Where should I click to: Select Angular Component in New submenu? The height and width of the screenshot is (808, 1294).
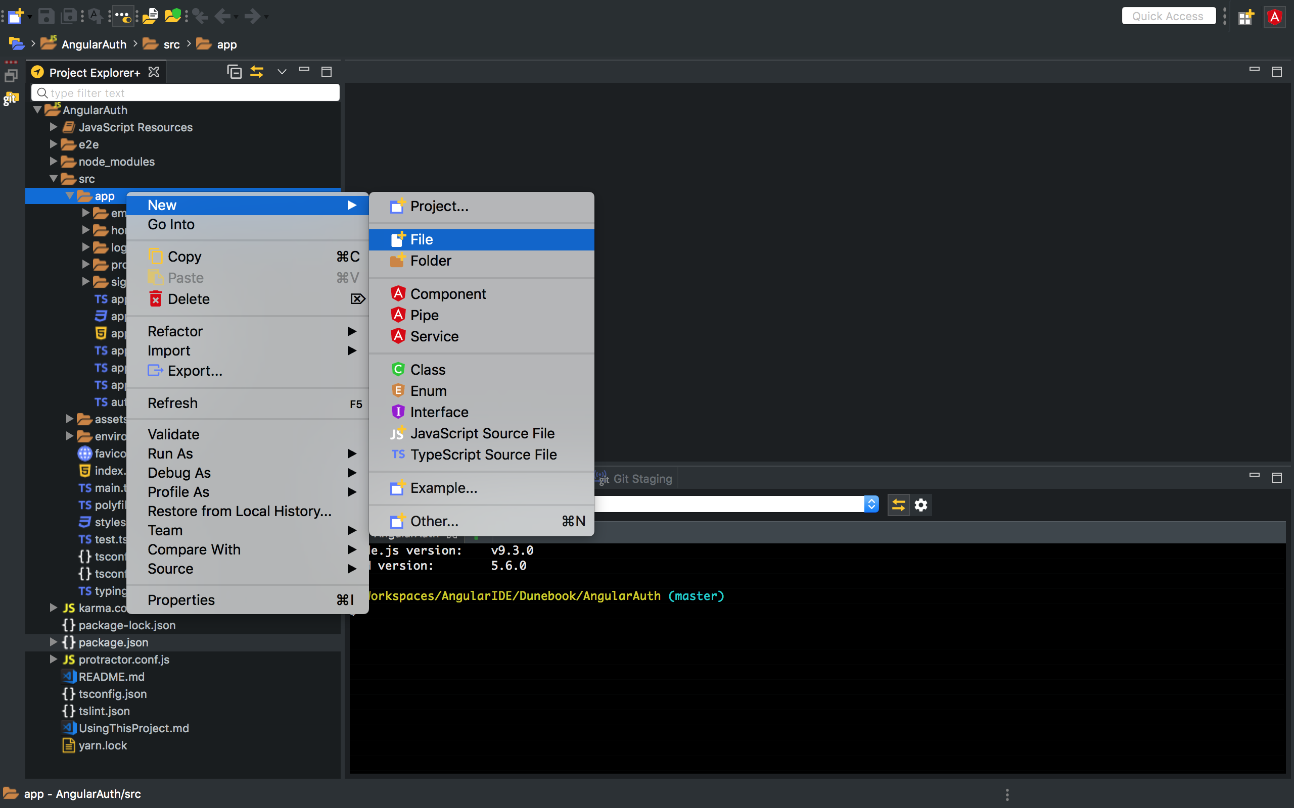pyautogui.click(x=482, y=294)
